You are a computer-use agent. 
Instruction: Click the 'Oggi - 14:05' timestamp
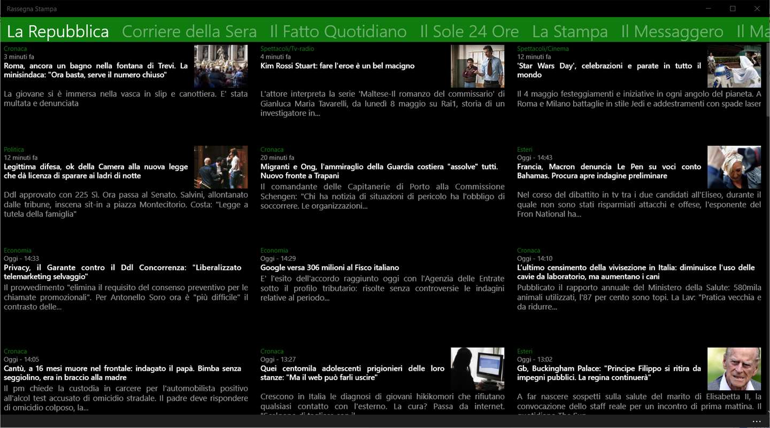tap(21, 360)
